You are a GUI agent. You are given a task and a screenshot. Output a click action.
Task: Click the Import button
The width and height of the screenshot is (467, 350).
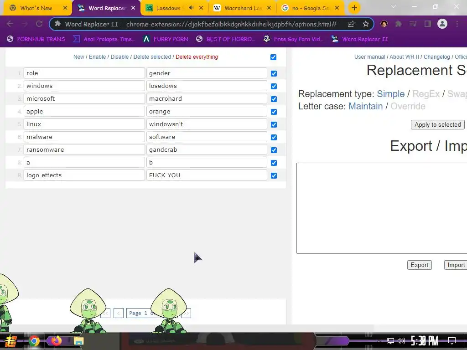[x=456, y=265]
